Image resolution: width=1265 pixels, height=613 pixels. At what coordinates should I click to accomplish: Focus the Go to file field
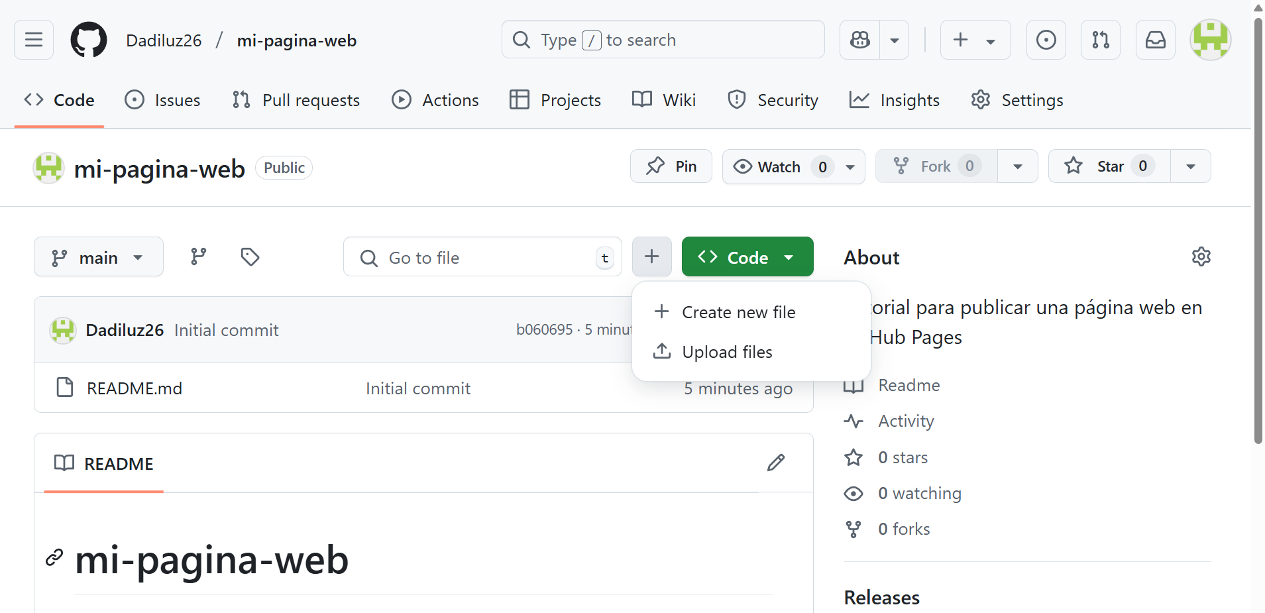(482, 256)
